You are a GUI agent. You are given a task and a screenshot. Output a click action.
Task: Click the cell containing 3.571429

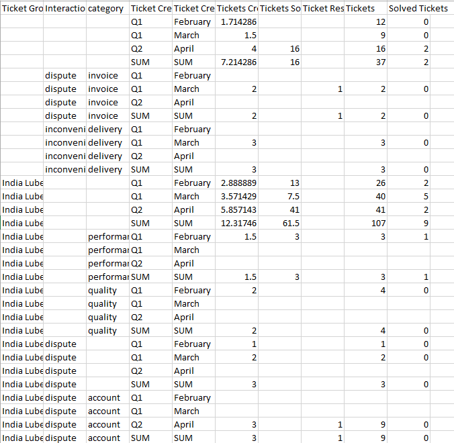[x=238, y=197]
